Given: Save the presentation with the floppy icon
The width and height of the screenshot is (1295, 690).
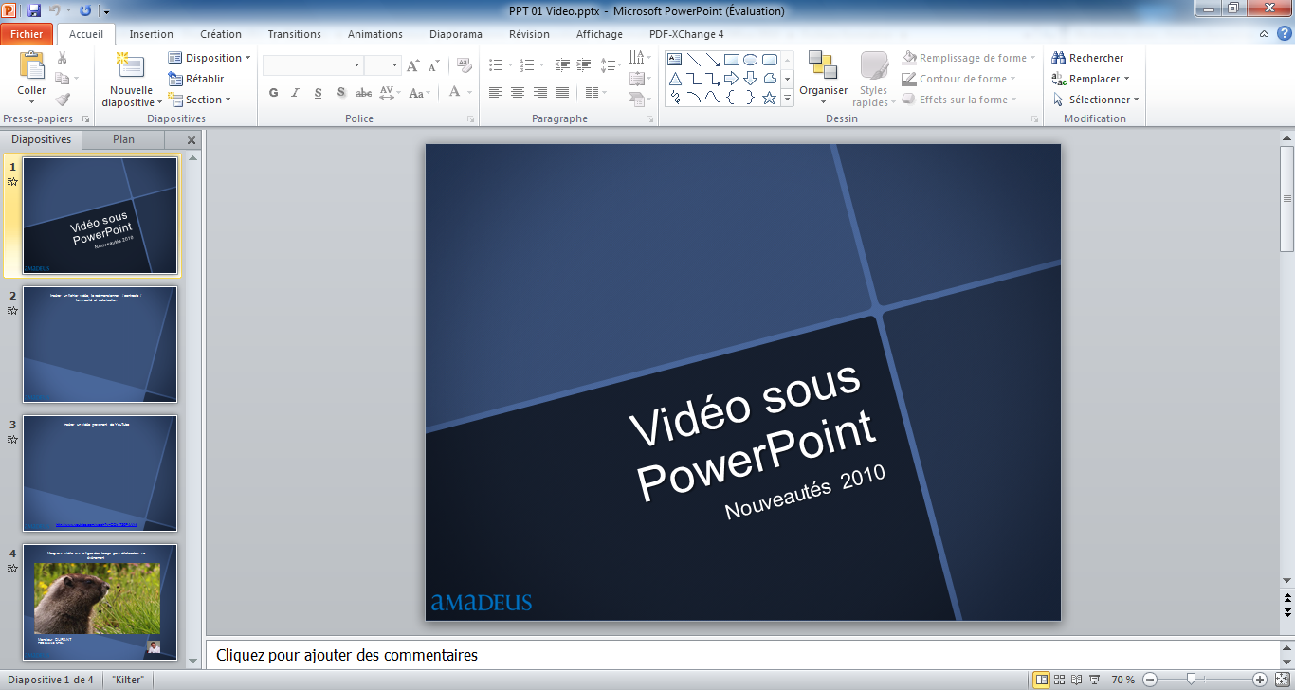Looking at the screenshot, I should coord(34,10).
